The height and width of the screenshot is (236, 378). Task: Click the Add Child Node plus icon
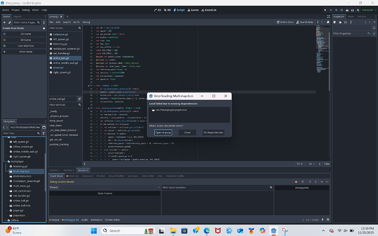click(x=4, y=24)
